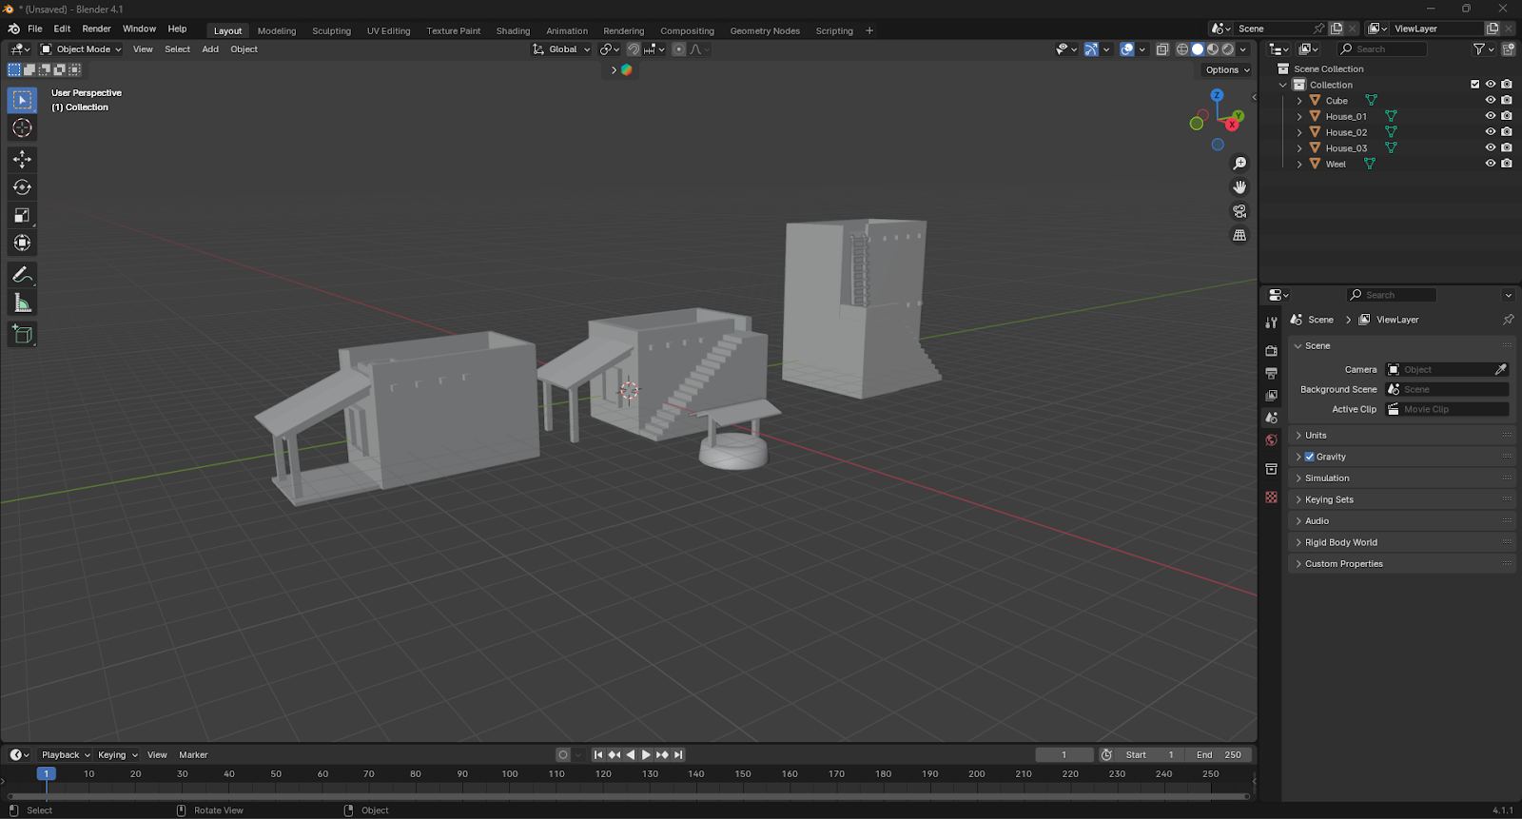This screenshot has height=819, width=1522.
Task: Expand the Units panel
Action: pyautogui.click(x=1401, y=435)
